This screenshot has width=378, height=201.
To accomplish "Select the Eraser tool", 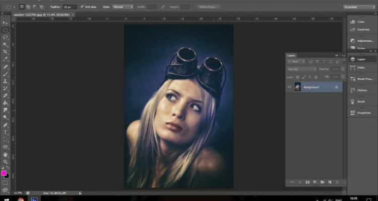I will point(5,95).
